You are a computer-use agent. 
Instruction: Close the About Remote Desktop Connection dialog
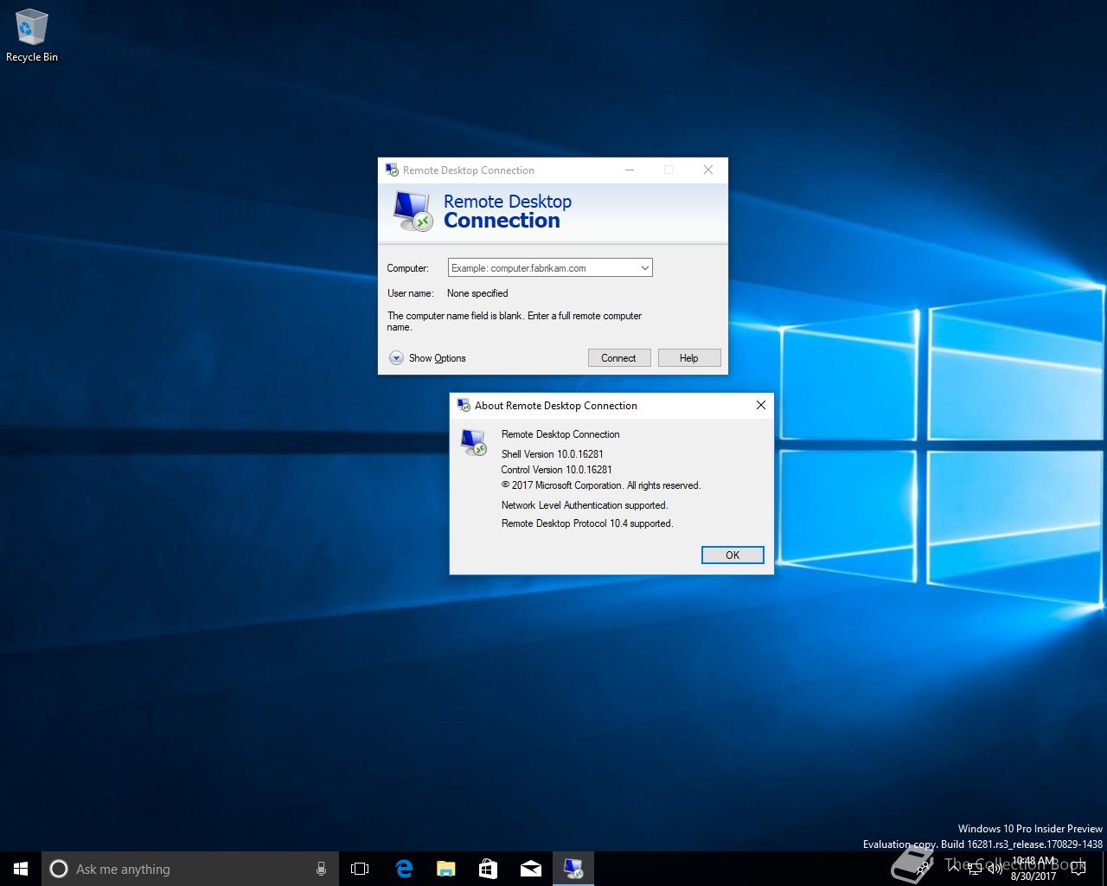tap(761, 405)
